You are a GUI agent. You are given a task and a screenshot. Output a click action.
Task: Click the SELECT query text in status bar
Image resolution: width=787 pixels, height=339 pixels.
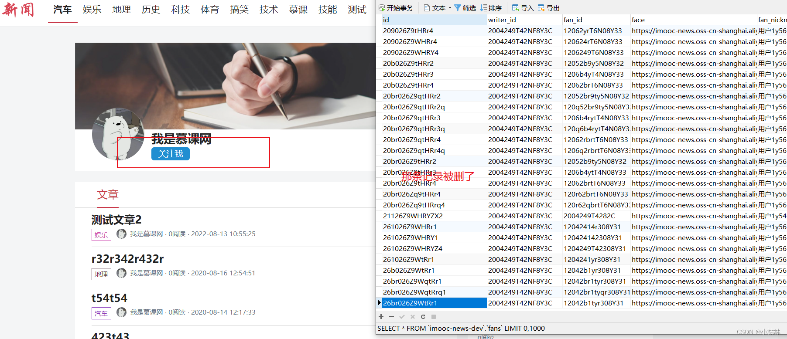(461, 329)
